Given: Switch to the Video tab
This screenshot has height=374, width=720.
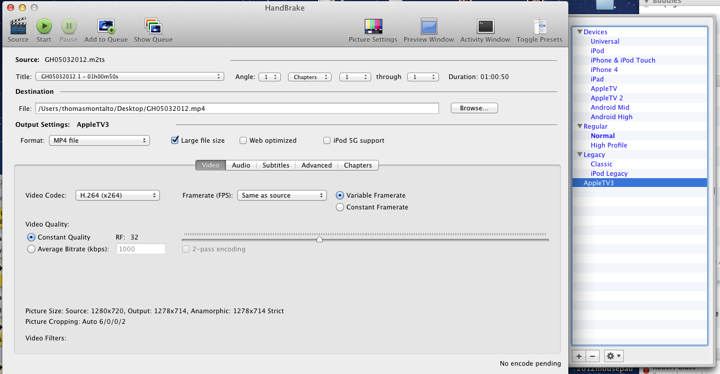Looking at the screenshot, I should coord(211,165).
